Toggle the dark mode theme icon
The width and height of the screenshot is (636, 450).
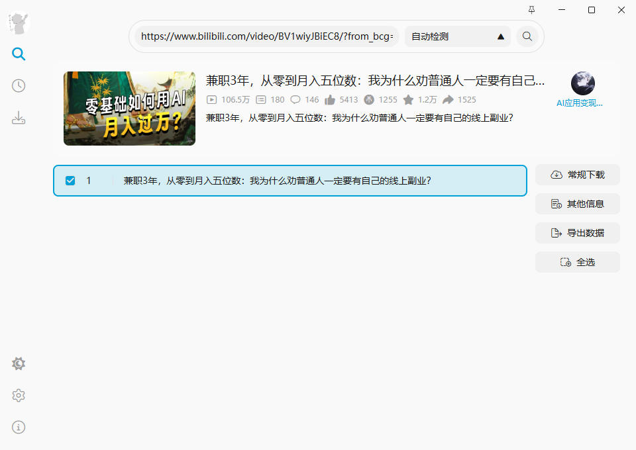(19, 364)
